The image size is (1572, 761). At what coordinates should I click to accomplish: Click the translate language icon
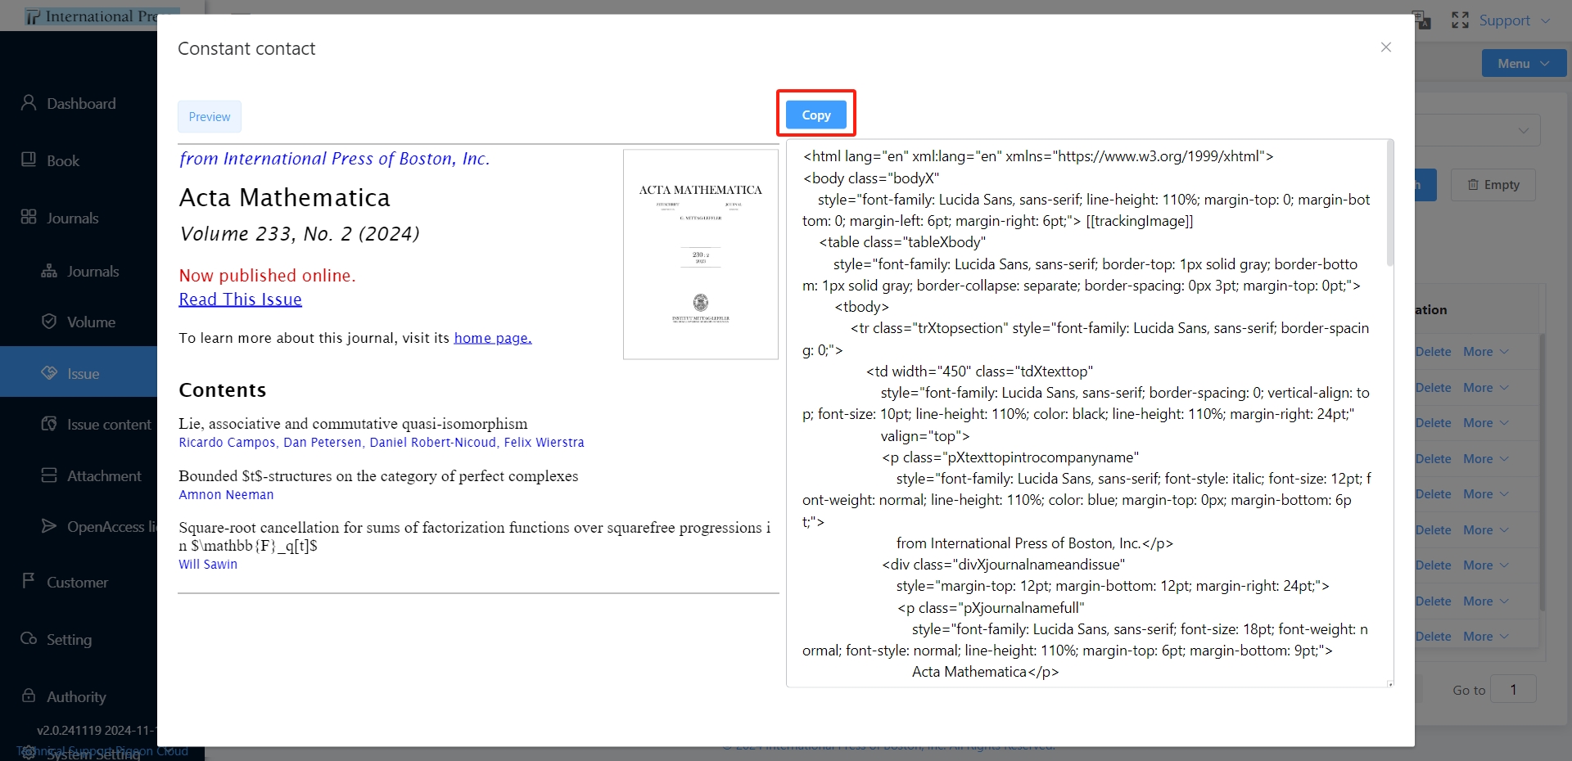pos(1422,20)
